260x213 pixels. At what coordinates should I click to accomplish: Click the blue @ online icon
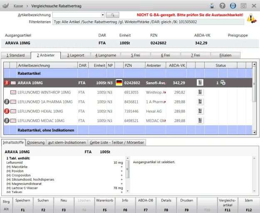click(x=233, y=6)
